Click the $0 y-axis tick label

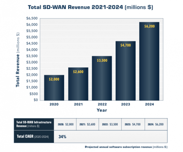(36, 100)
